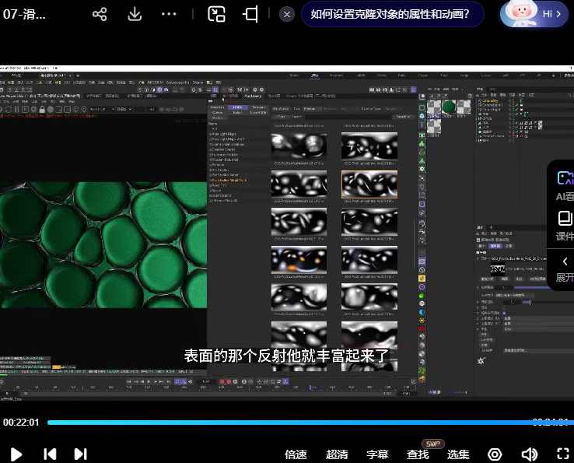Play the video
Image resolution: width=574 pixels, height=463 pixels.
click(16, 454)
